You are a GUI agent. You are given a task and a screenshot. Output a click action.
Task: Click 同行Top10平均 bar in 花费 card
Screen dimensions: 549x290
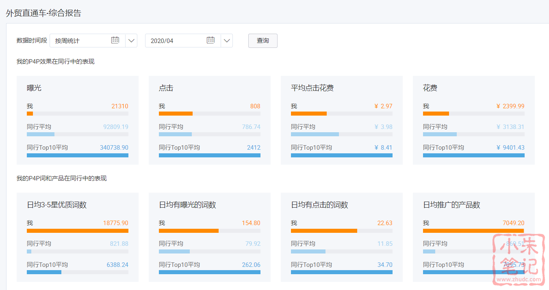pos(473,155)
